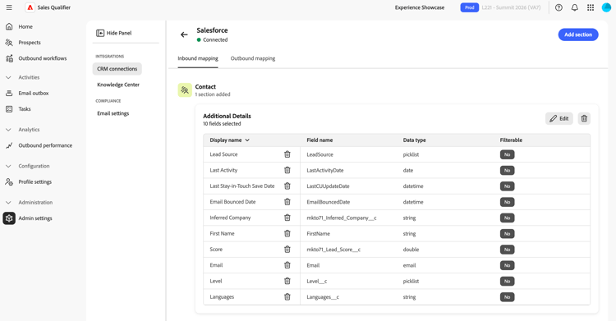Click the Hide Panel icon
This screenshot has height=321, width=616.
coord(100,33)
